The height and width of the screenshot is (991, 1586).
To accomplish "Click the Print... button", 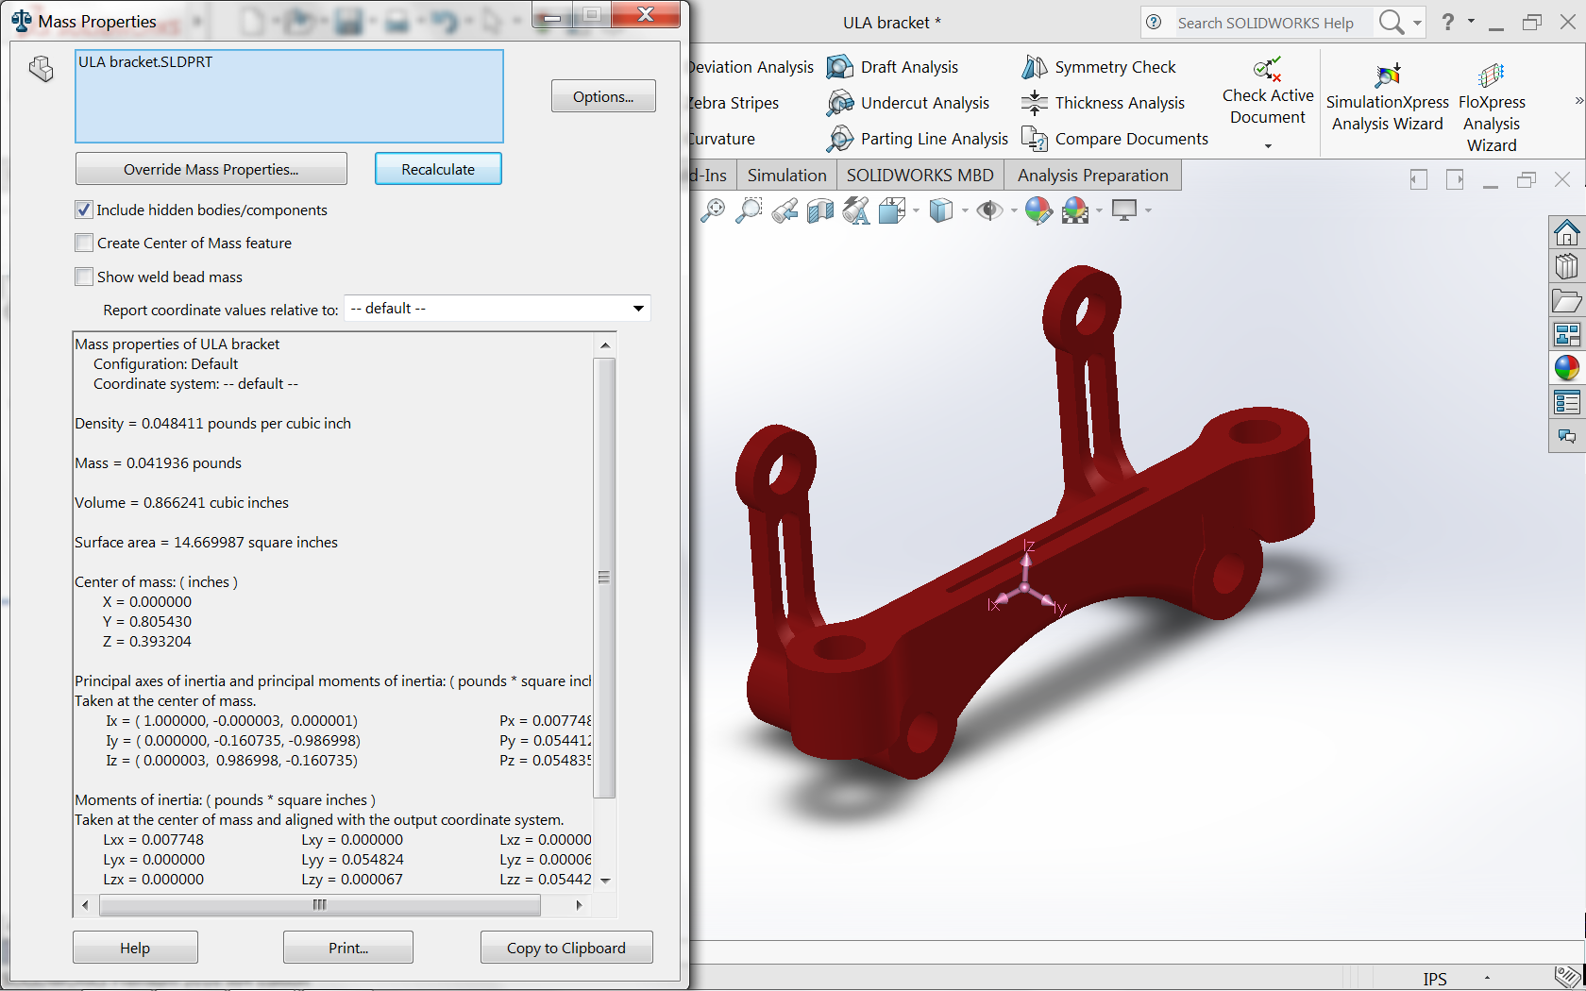I will tap(348, 948).
